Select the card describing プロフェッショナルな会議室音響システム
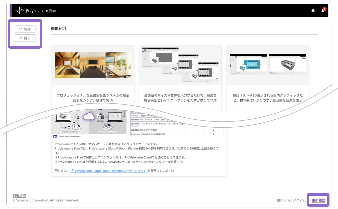This screenshot has width=338, height=209. pyautogui.click(x=93, y=78)
